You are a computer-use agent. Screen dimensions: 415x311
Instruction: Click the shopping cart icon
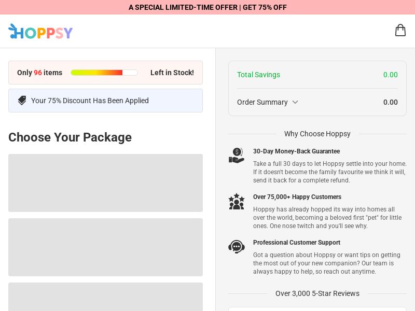(x=400, y=30)
